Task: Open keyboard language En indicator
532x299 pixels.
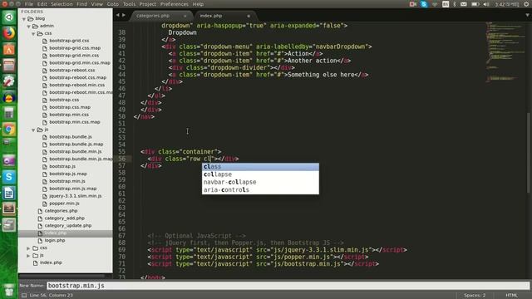Action: click(x=446, y=4)
